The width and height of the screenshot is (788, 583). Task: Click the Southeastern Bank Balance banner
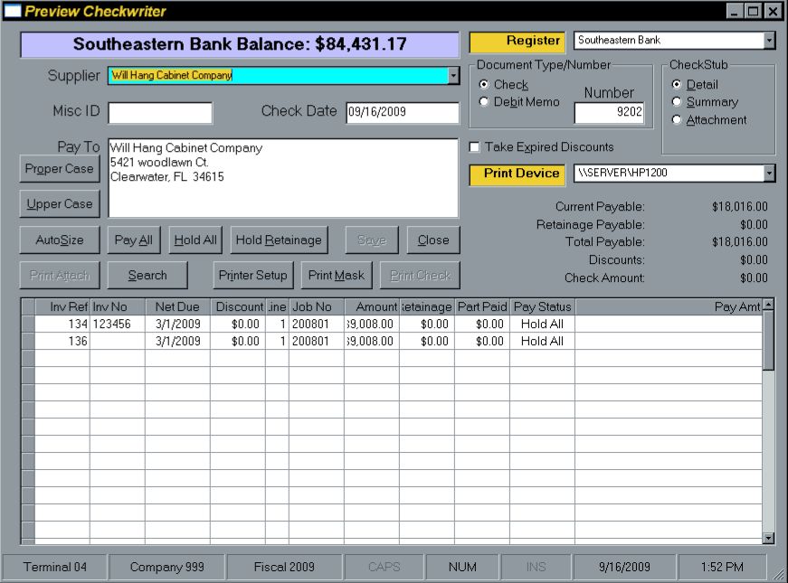coord(240,44)
